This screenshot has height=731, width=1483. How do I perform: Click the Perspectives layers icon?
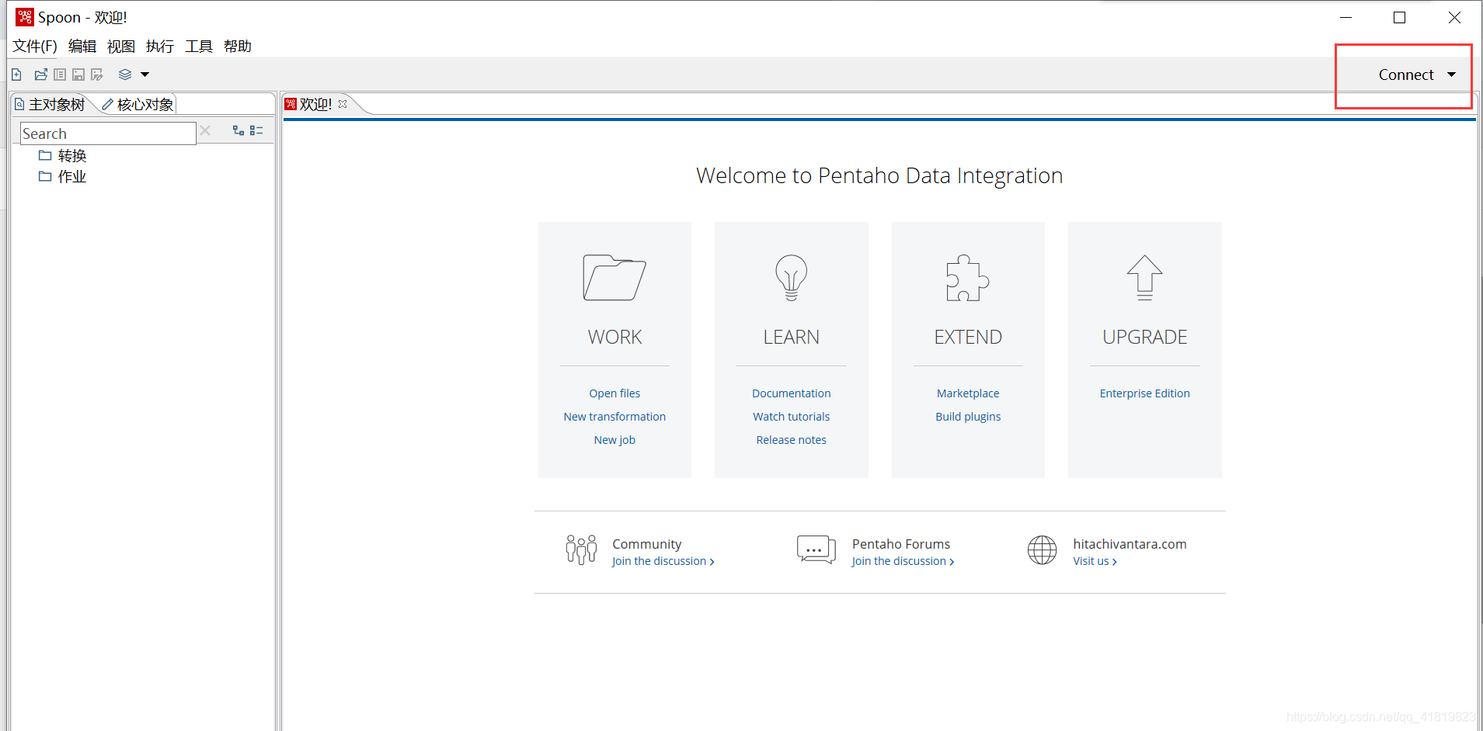[x=125, y=74]
